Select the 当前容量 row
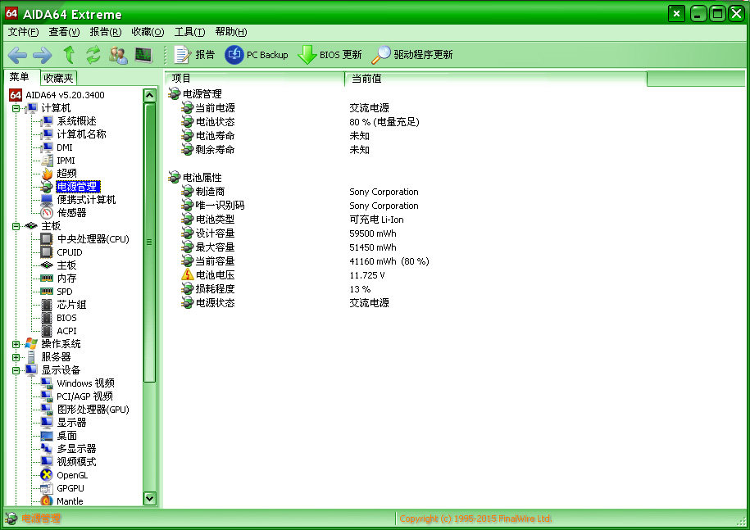 (x=305, y=261)
